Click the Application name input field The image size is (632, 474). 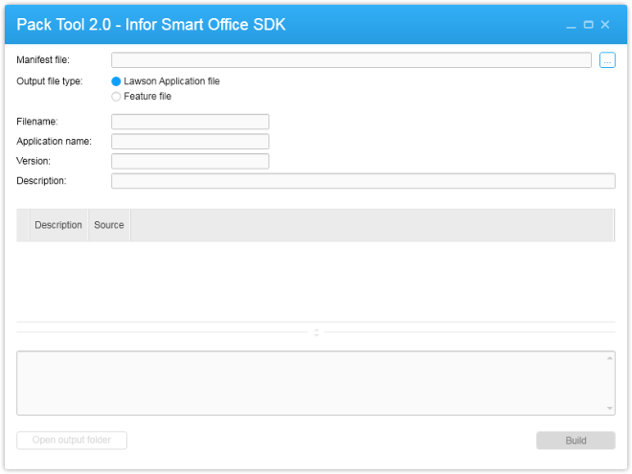click(190, 142)
